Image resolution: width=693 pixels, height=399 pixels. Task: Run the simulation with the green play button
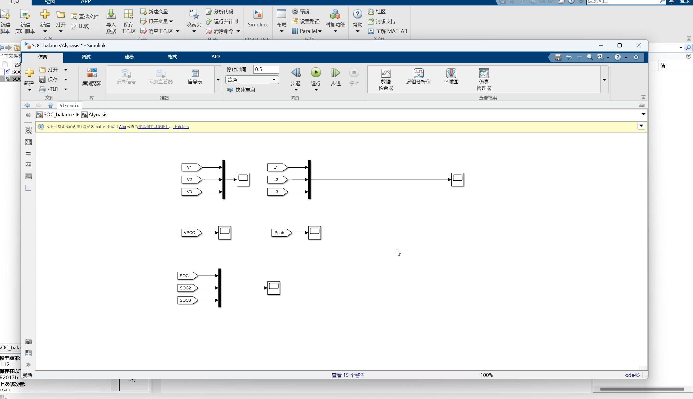click(315, 72)
